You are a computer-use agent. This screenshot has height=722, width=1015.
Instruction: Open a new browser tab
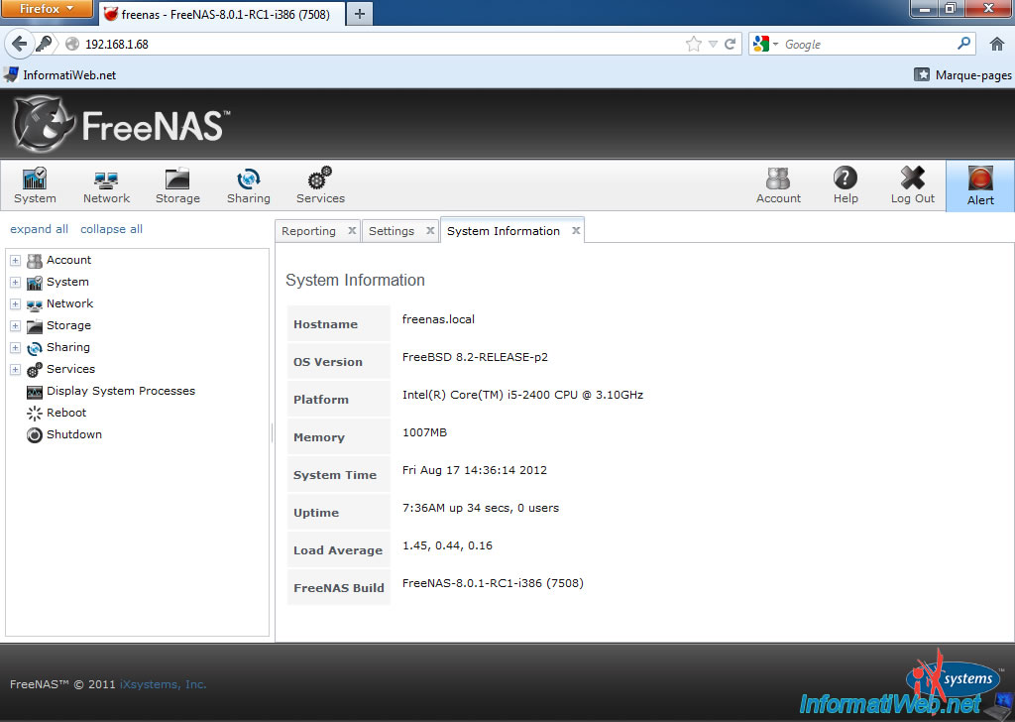tap(360, 14)
